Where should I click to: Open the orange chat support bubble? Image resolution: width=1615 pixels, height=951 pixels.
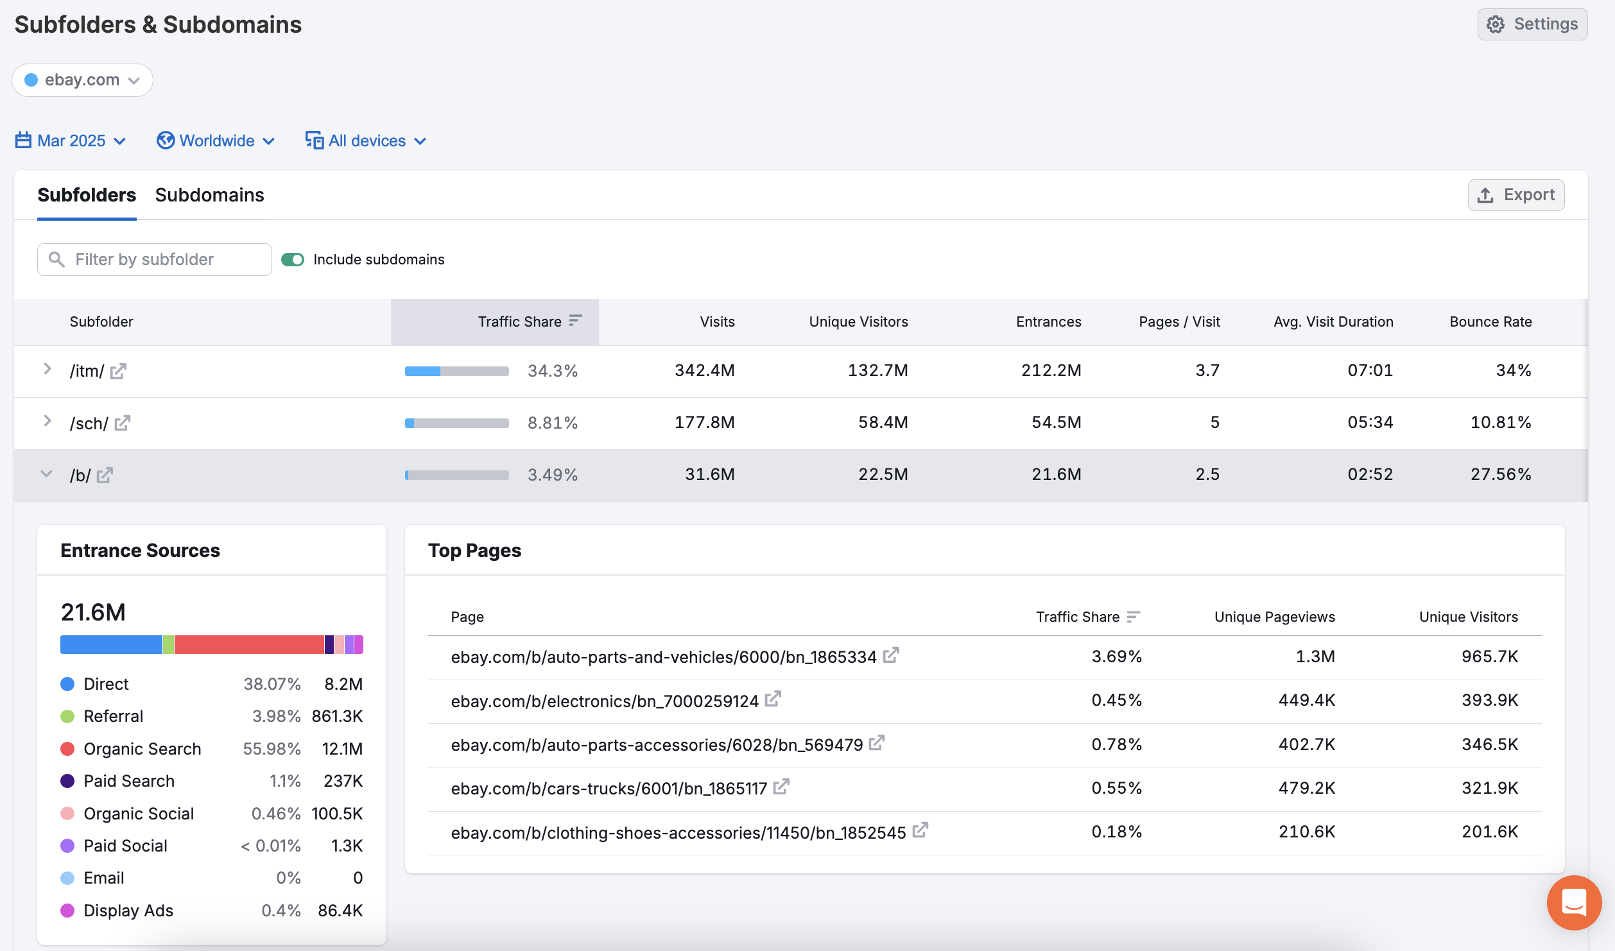[x=1574, y=903]
